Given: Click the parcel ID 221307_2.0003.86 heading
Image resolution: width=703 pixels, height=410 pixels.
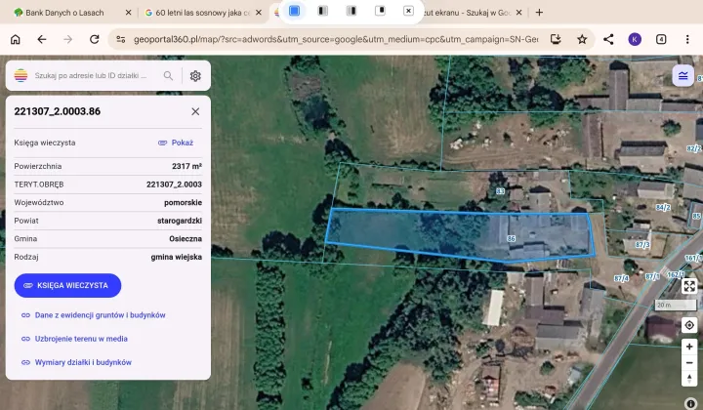Looking at the screenshot, I should [x=58, y=111].
